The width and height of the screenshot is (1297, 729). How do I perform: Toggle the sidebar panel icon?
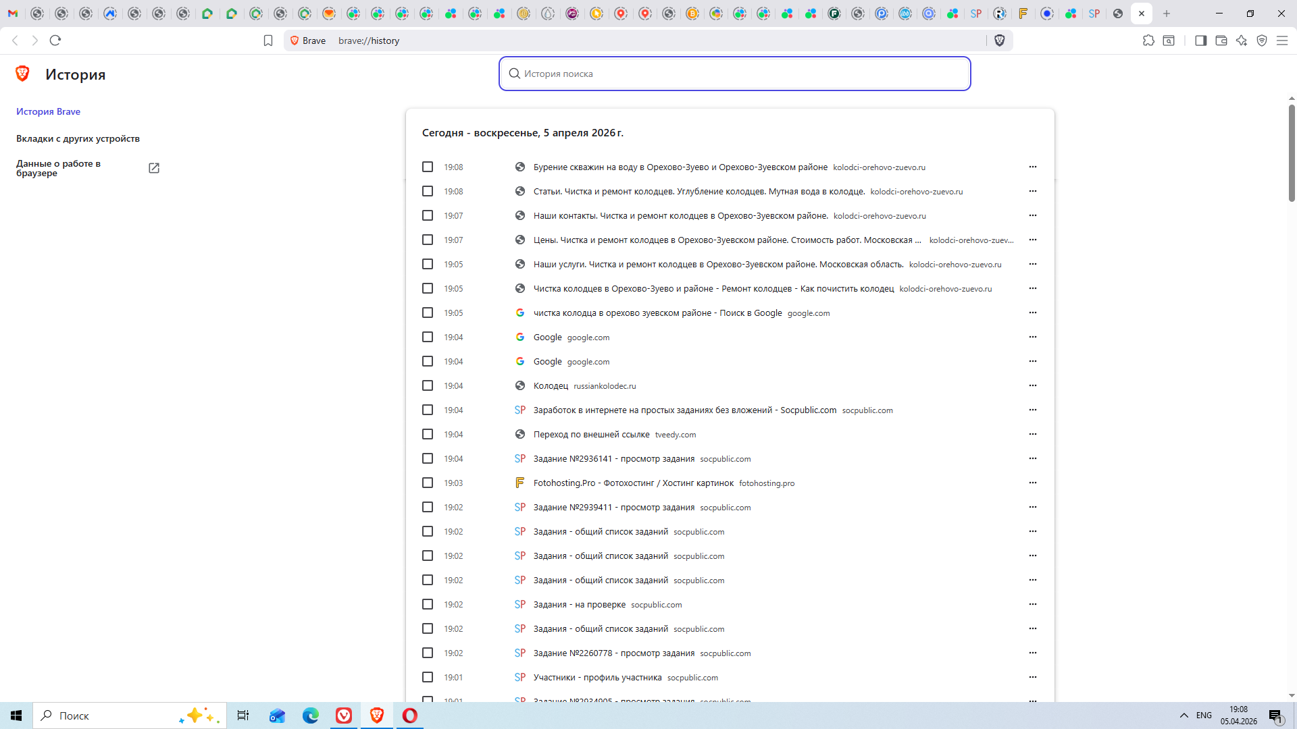[1200, 40]
